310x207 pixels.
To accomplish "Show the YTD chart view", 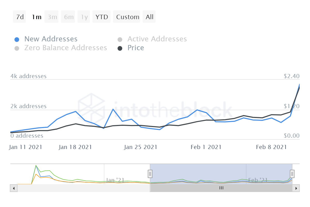I will point(102,17).
